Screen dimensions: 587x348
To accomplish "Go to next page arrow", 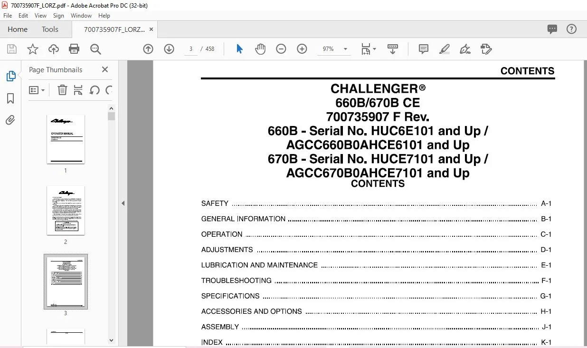I will pyautogui.click(x=169, y=49).
